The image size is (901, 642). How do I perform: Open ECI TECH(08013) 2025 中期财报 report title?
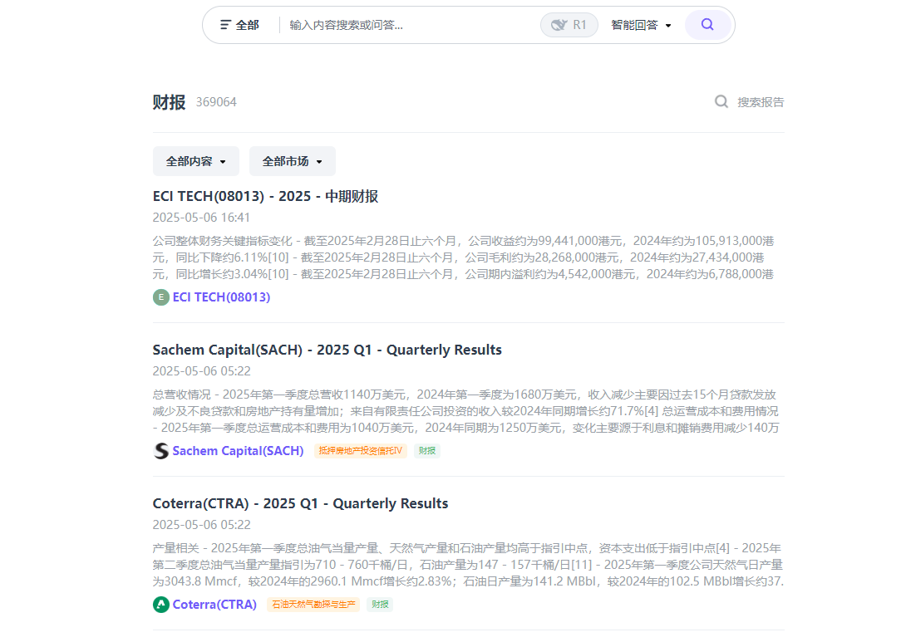click(265, 196)
